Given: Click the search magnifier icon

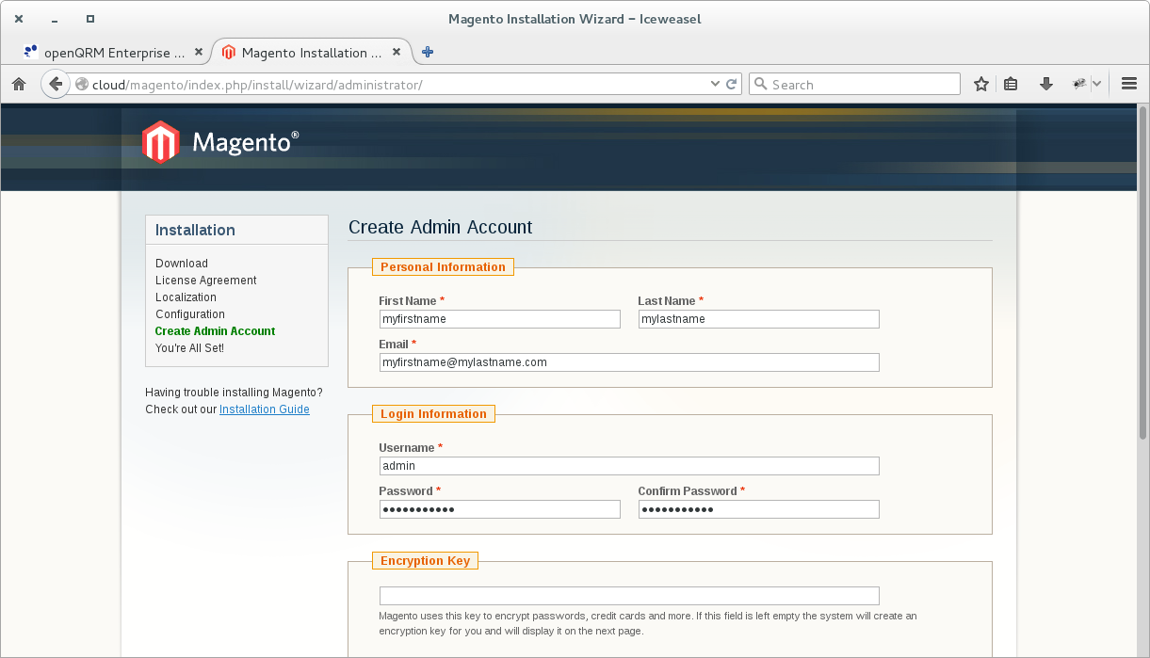Looking at the screenshot, I should click(x=761, y=84).
